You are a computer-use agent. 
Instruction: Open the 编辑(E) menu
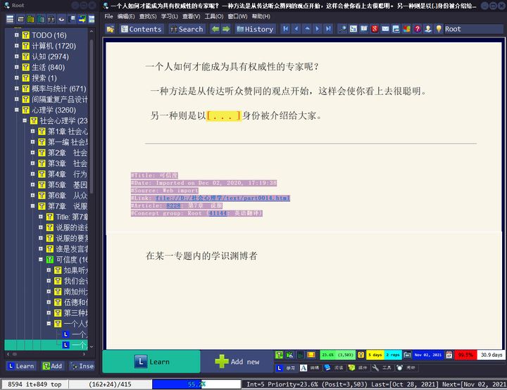(126, 16)
